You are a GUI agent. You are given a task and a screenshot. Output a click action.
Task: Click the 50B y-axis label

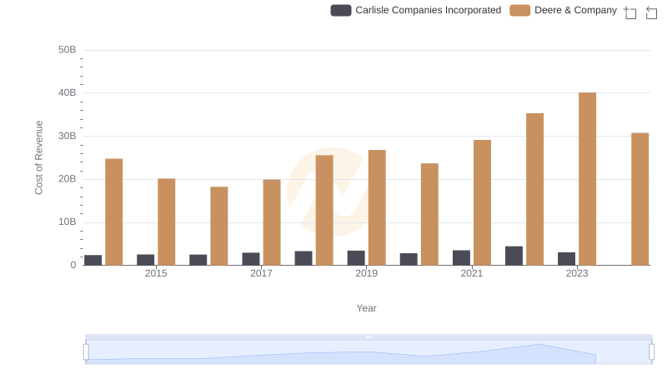pos(68,50)
